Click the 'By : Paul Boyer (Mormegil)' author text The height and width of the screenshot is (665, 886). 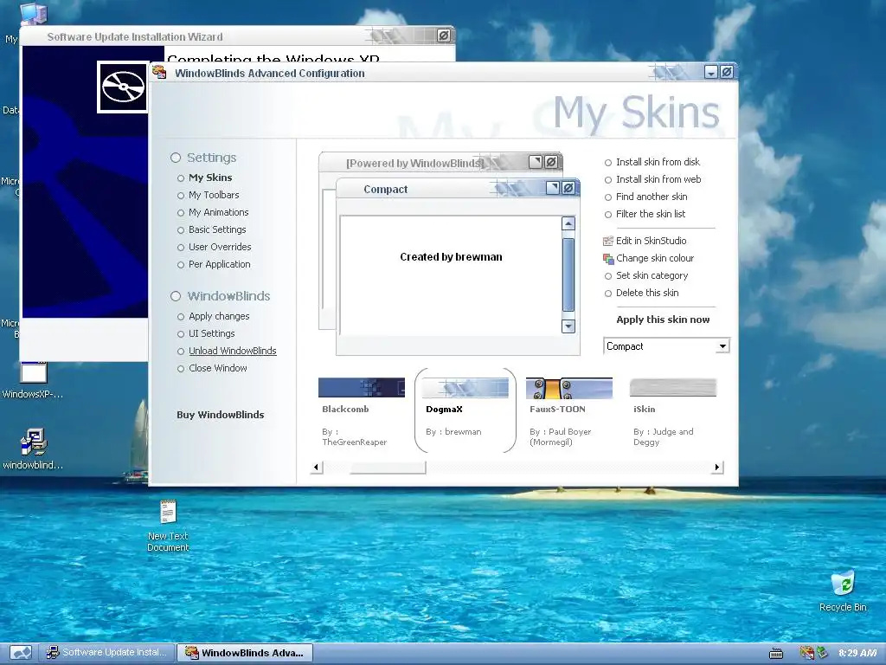point(561,437)
